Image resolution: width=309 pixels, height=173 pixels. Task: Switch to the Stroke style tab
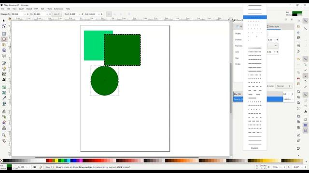(x=274, y=26)
